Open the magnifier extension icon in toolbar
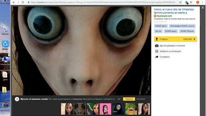206x116 pixels. (x=191, y=2)
